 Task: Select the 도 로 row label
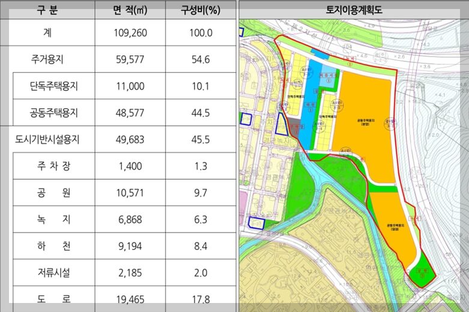(54, 298)
